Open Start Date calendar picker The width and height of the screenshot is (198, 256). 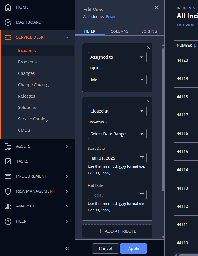coord(142,158)
